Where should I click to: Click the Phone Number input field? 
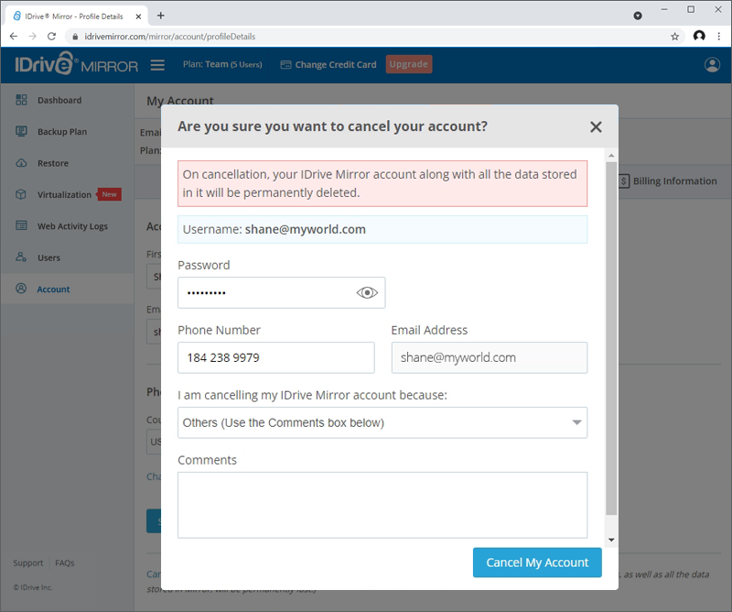[x=276, y=357]
